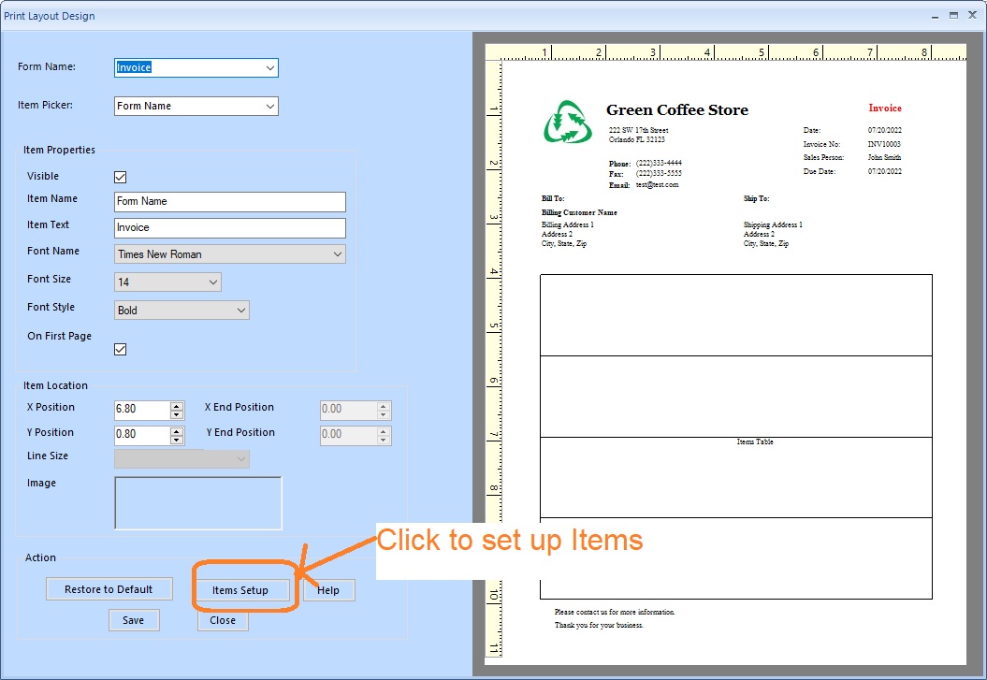Toggle the Visible checkbox
Screen dimensions: 987x680
coord(120,177)
